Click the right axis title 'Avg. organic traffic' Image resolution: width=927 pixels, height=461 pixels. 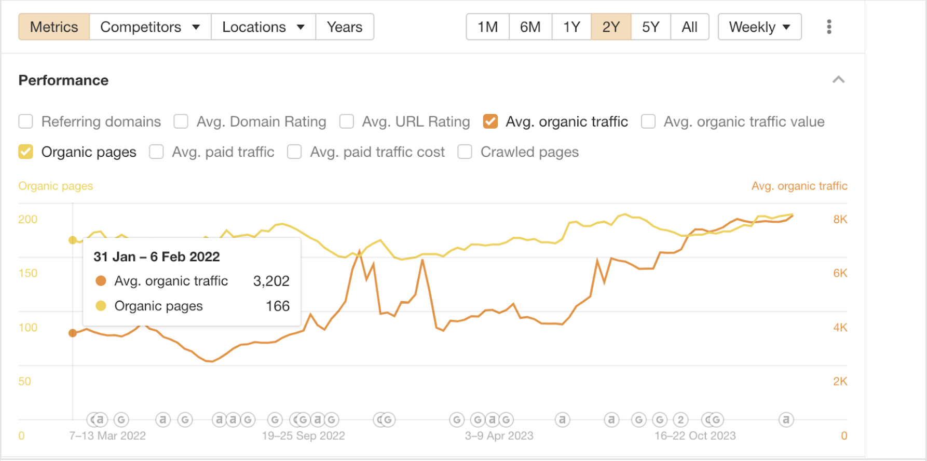799,186
